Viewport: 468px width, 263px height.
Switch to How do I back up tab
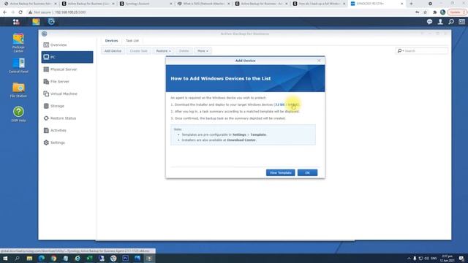point(319,4)
